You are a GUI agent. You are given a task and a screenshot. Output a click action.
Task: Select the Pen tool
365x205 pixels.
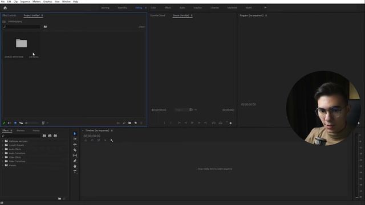coord(75,161)
